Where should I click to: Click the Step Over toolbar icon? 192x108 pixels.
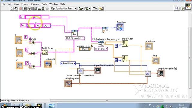pyautogui.click(x=43, y=9)
